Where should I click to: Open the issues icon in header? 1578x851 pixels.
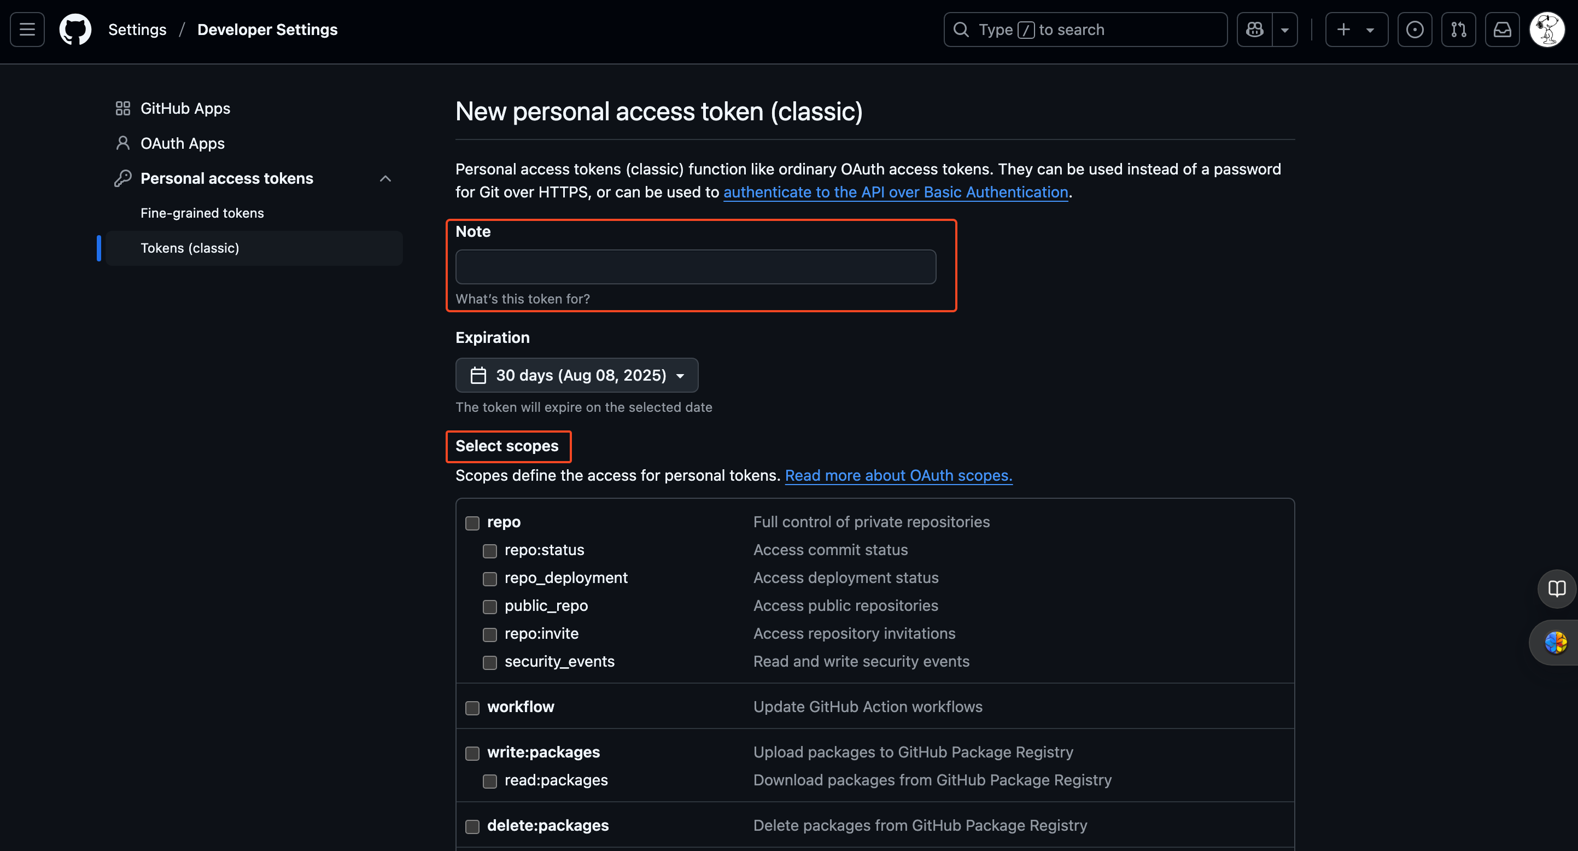[x=1415, y=30]
